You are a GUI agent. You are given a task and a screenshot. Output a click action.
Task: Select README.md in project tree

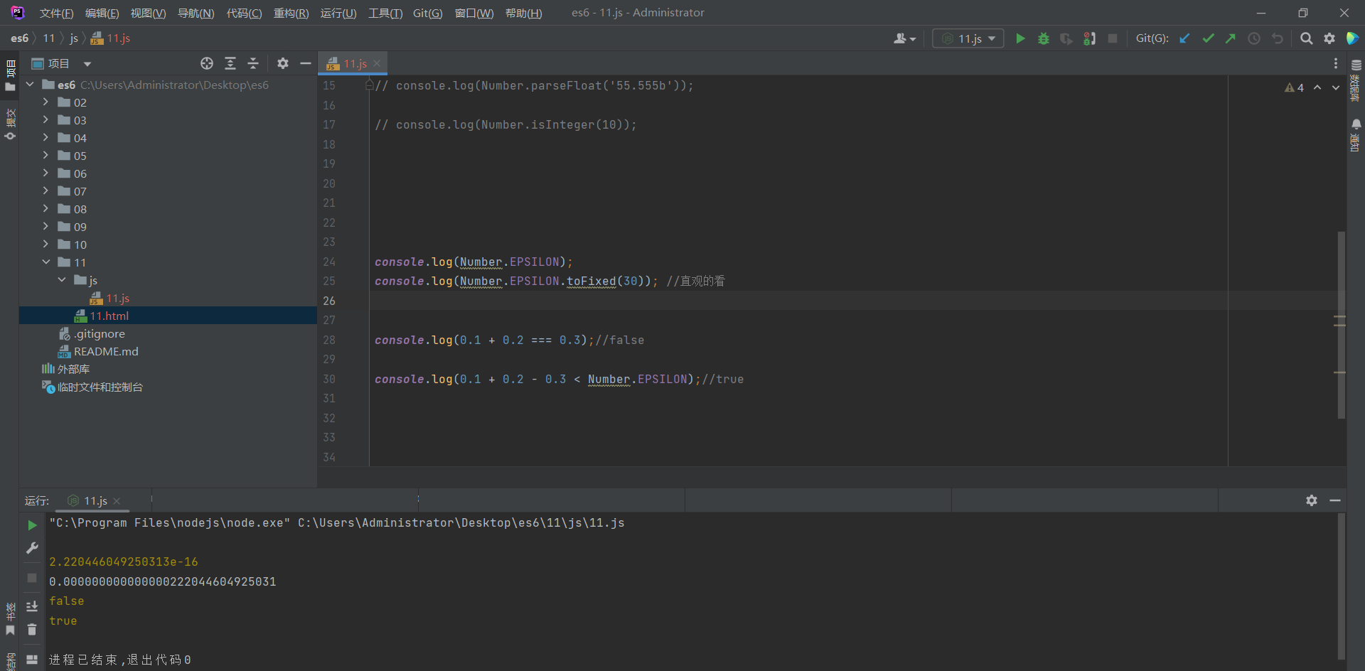(105, 351)
